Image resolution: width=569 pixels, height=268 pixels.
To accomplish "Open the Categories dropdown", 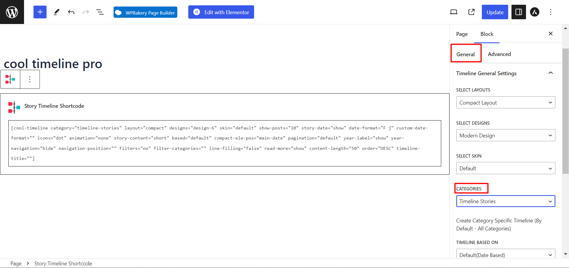I will pyautogui.click(x=505, y=201).
